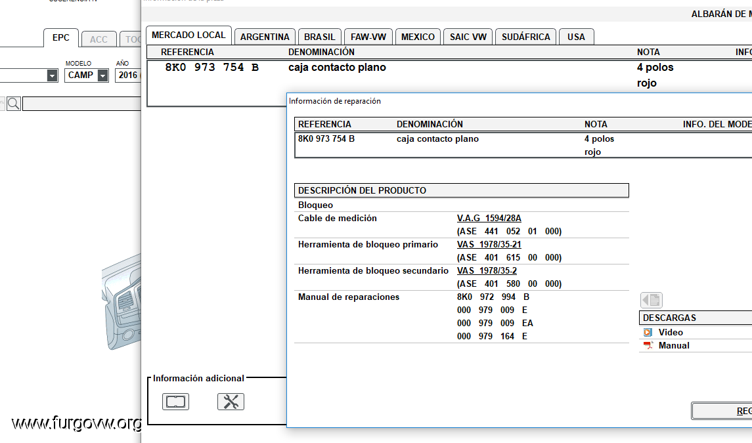This screenshot has width=752, height=443.
Task: Click the NOTA header in repair info table
Action: (x=596, y=124)
